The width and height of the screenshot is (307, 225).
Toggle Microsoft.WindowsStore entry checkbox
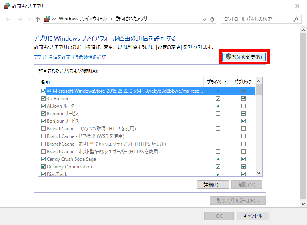[44, 91]
